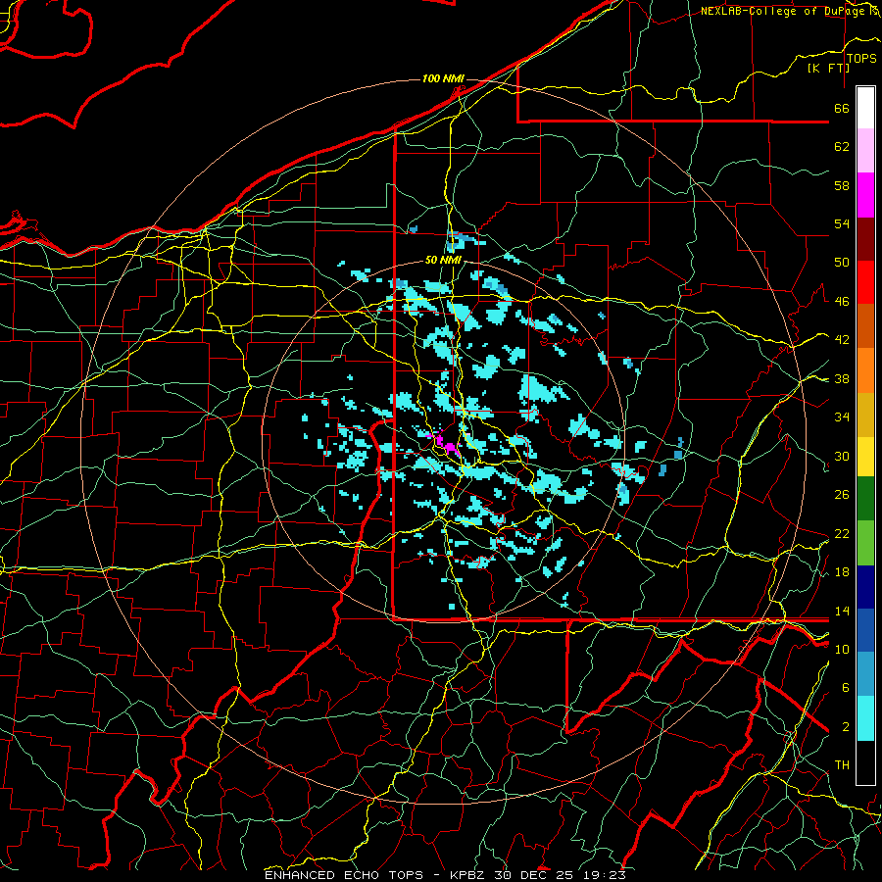Click the '19:23' time stamp
Screen dimensions: 882x882
point(603,875)
